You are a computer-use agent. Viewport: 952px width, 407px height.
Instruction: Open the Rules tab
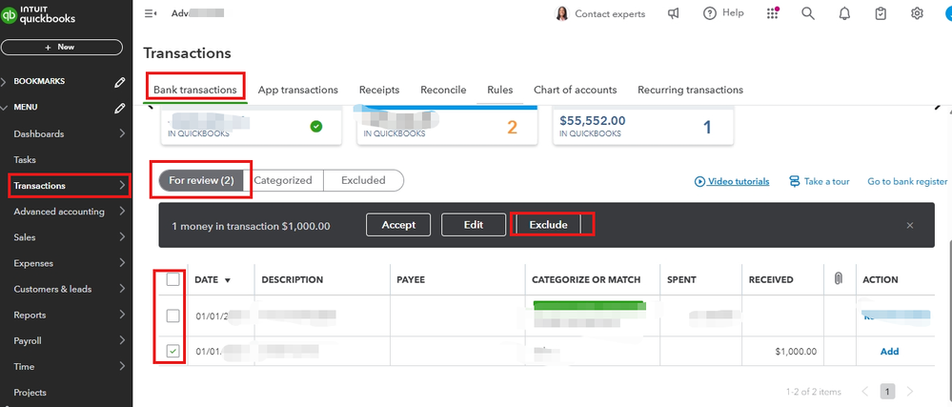499,90
